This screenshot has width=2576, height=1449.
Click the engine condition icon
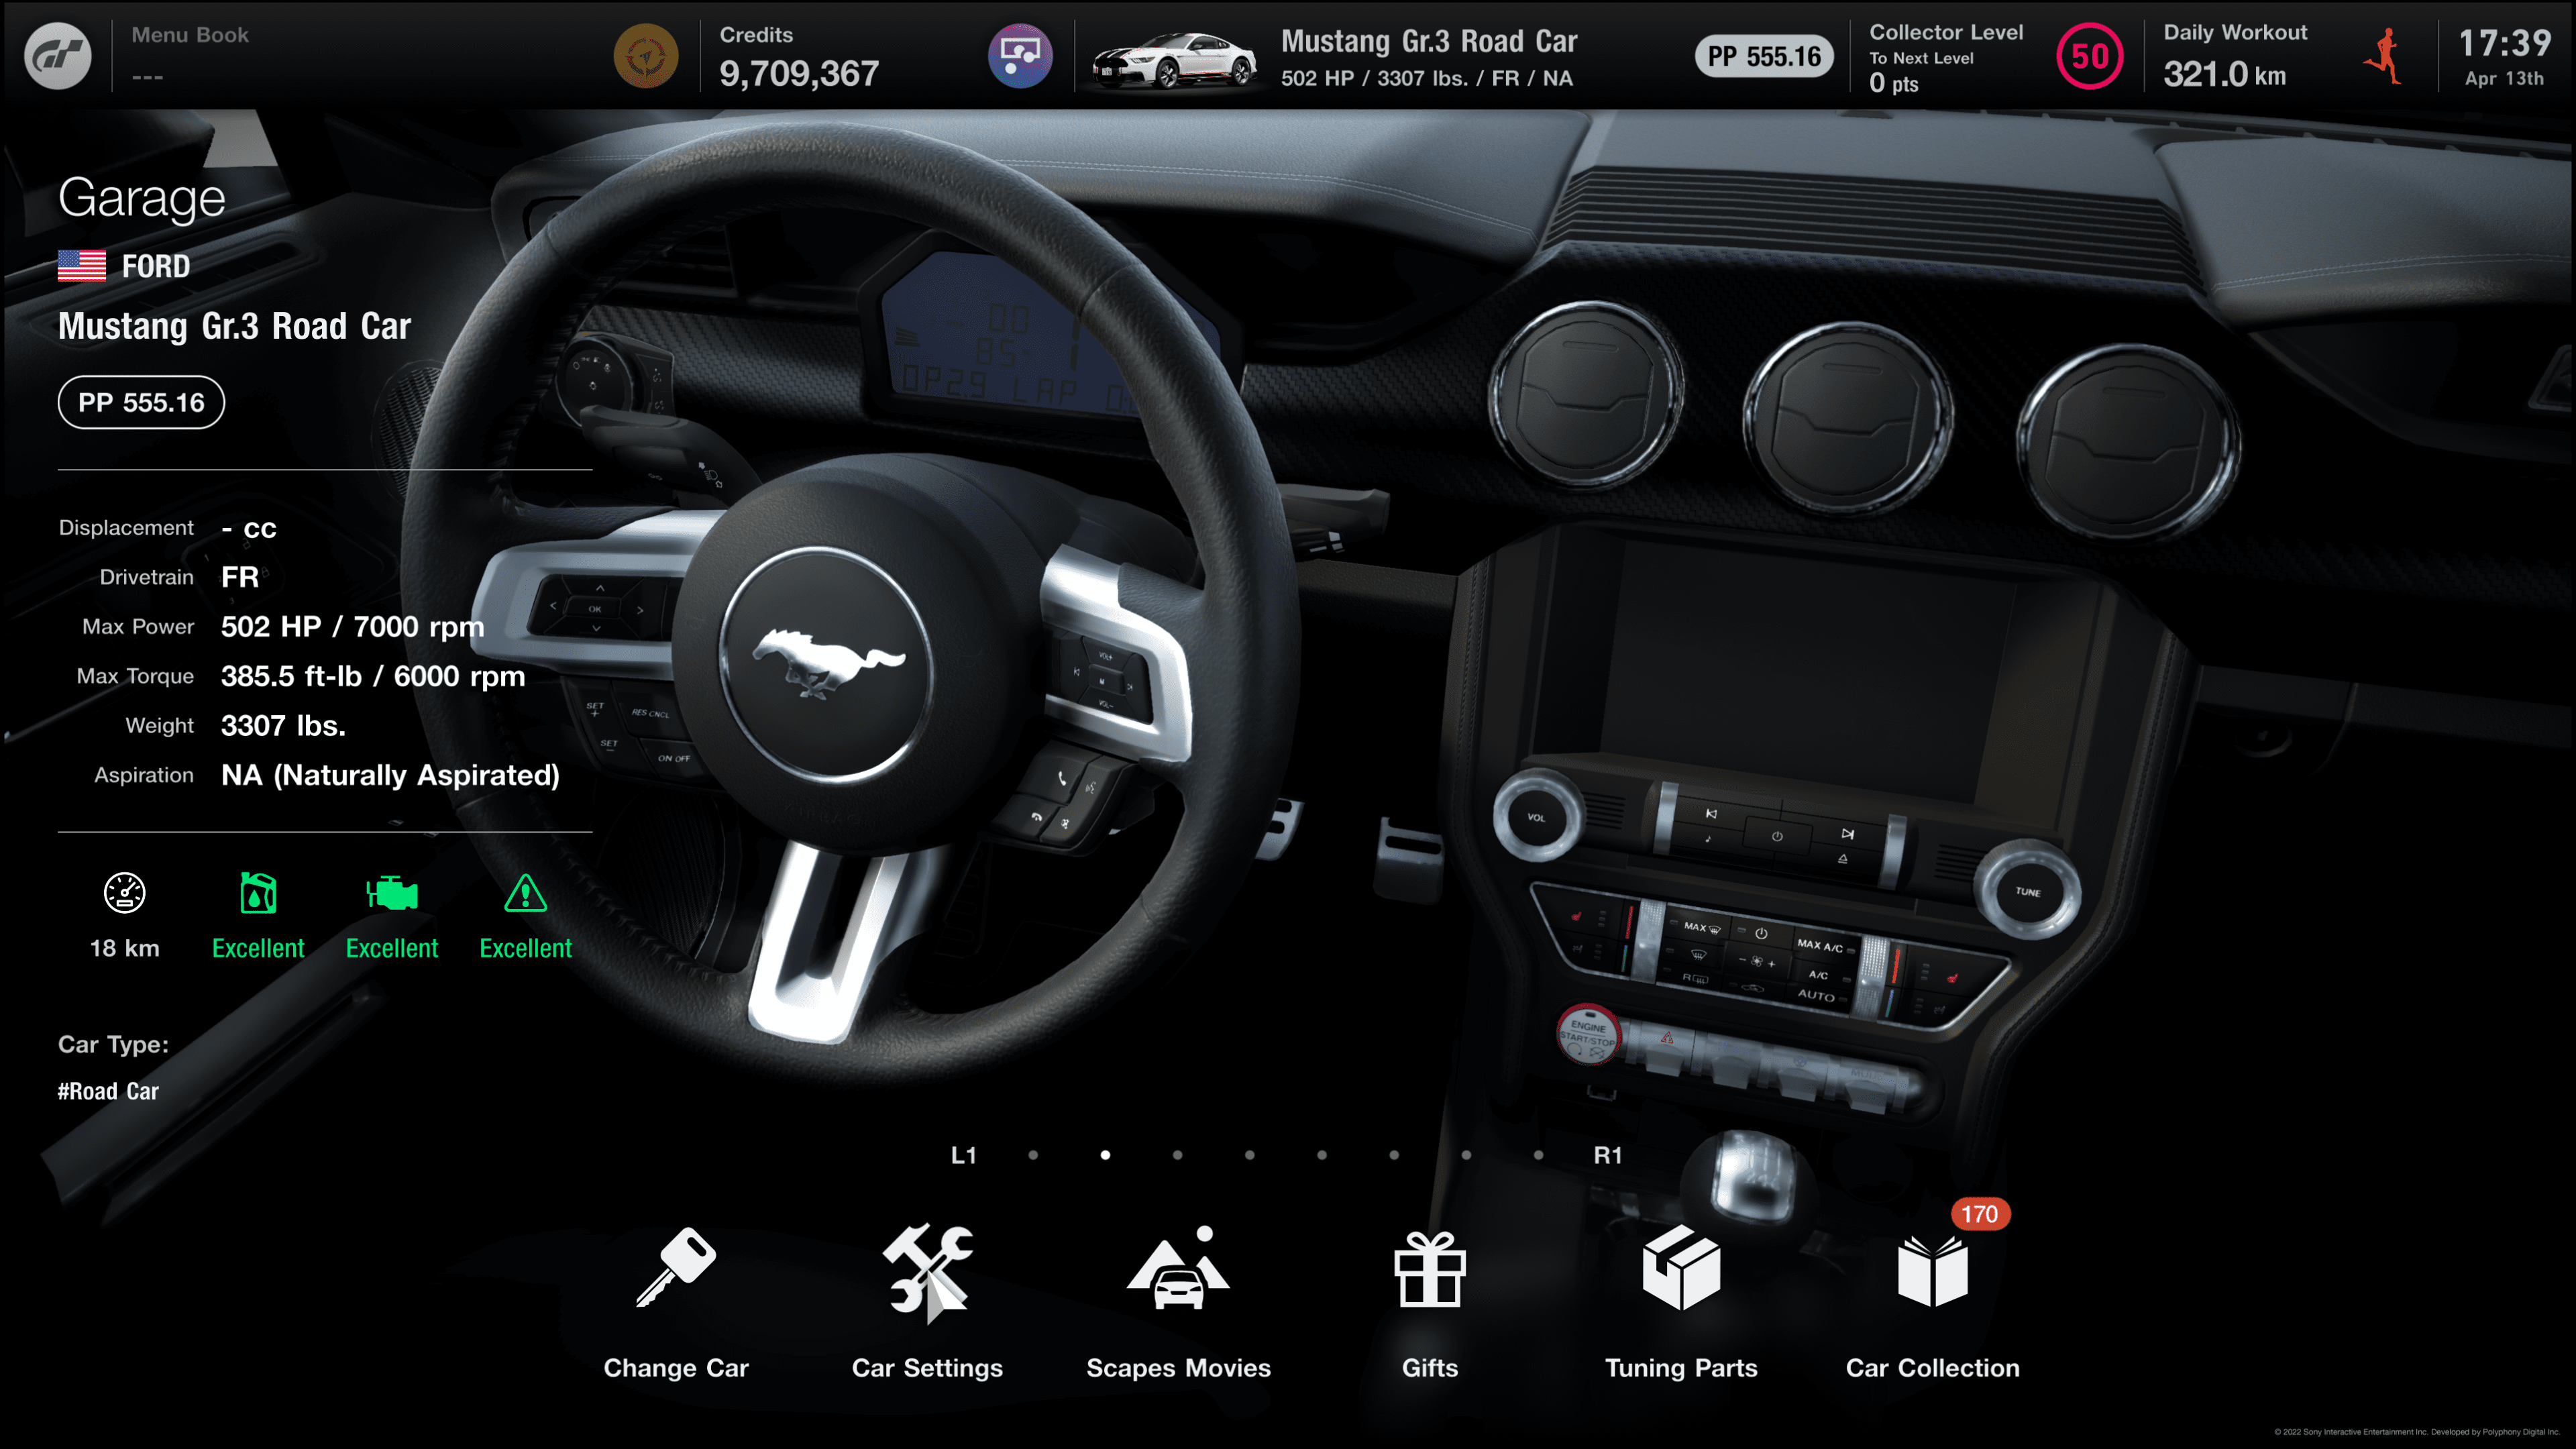(x=392, y=893)
